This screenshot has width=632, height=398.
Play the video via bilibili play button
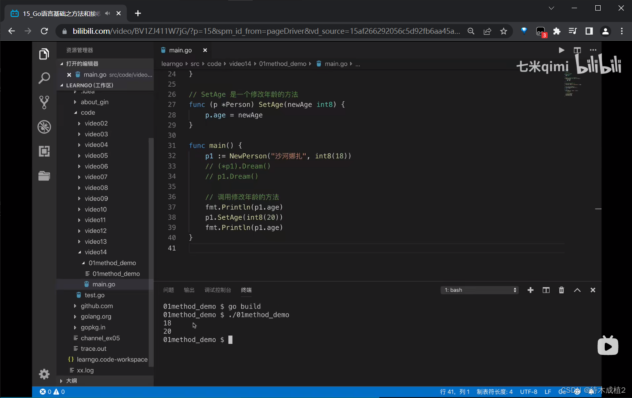[x=608, y=346]
